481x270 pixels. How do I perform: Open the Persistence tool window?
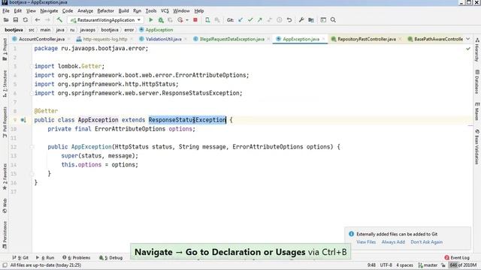5,235
